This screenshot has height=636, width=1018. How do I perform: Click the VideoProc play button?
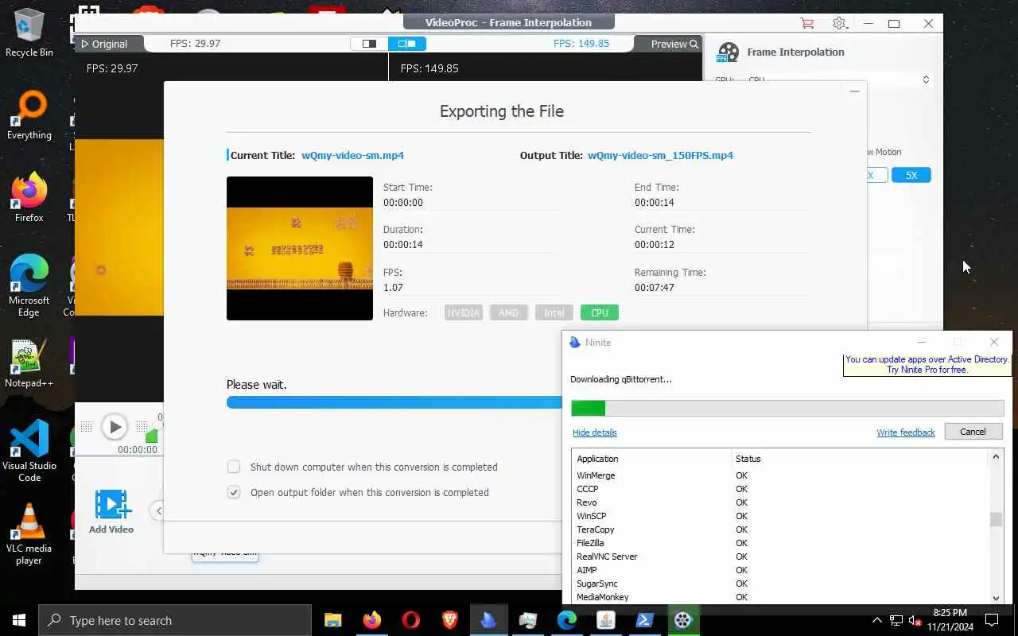point(115,427)
